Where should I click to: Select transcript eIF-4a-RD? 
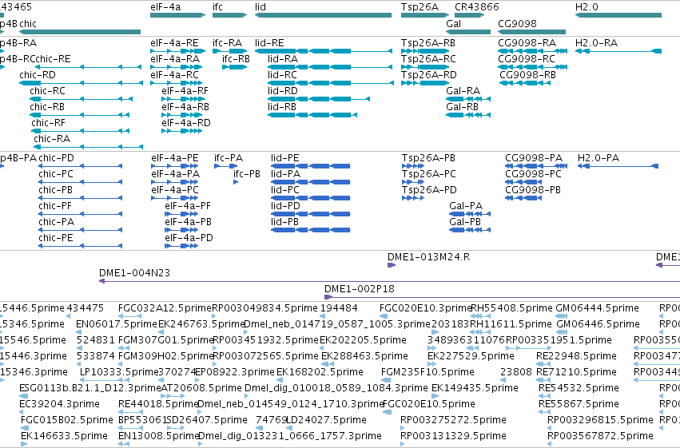point(181,131)
